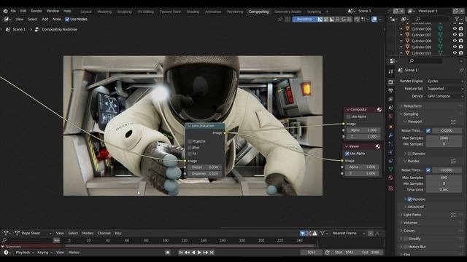Click the Blender logo icon
Screen dimensions: 467x262
point(5,11)
